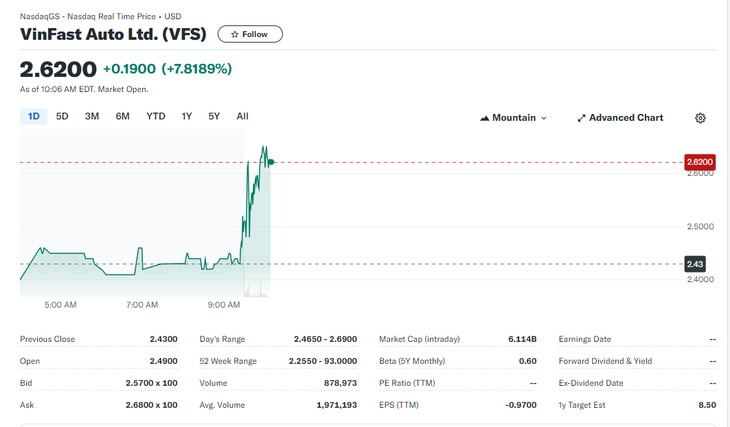Show the 6M chart range

[123, 117]
